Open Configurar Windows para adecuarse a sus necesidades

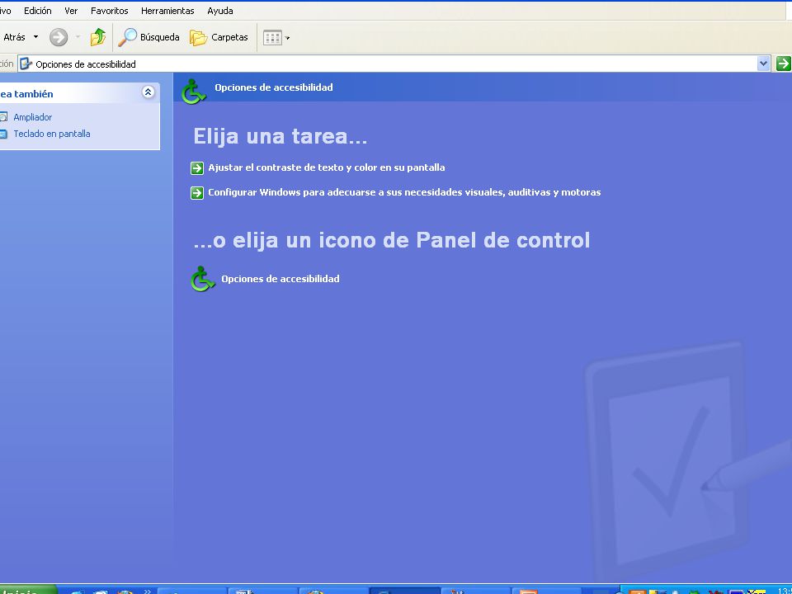click(x=404, y=192)
